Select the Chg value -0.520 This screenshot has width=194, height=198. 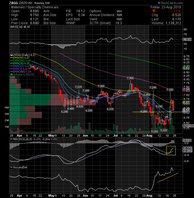tap(176, 15)
